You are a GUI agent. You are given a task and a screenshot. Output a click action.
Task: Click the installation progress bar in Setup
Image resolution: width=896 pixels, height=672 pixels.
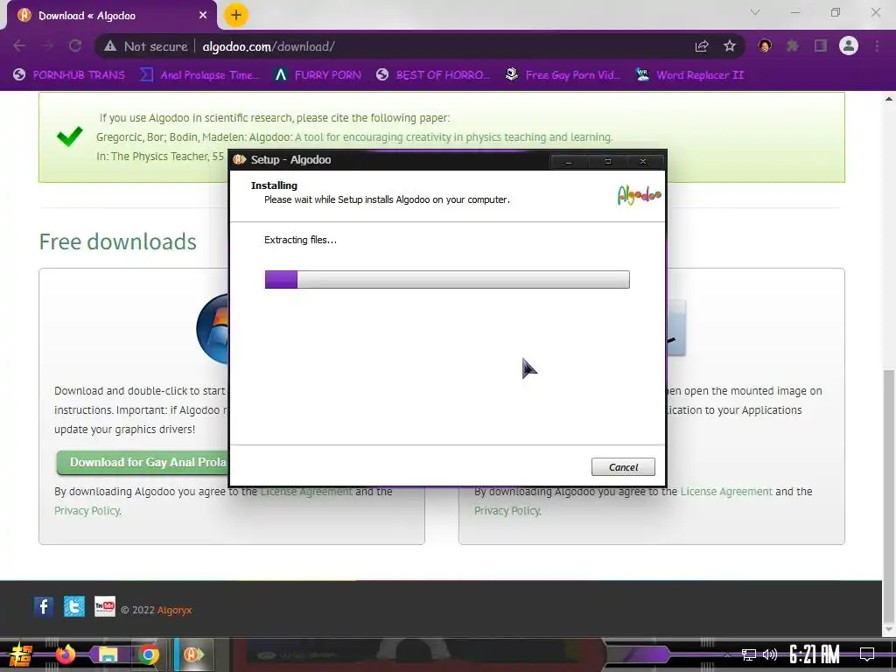(x=447, y=279)
